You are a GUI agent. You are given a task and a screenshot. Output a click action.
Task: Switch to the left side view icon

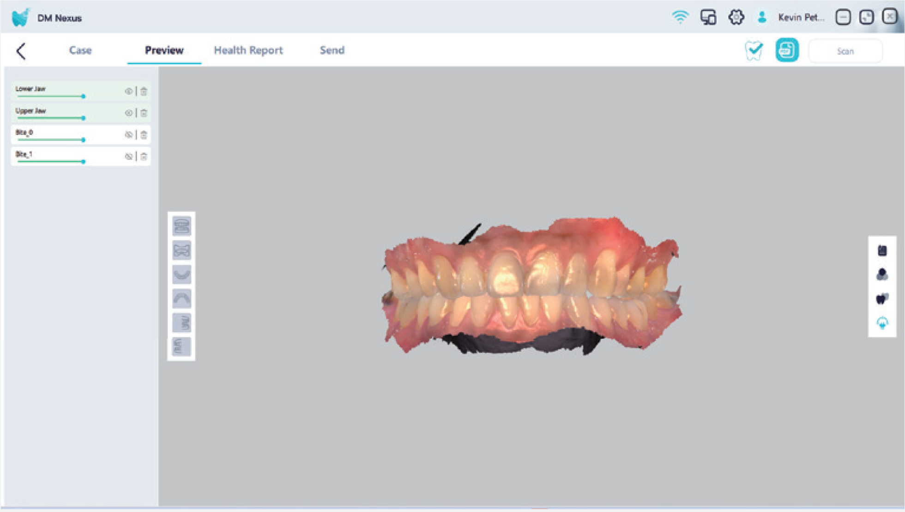click(181, 347)
